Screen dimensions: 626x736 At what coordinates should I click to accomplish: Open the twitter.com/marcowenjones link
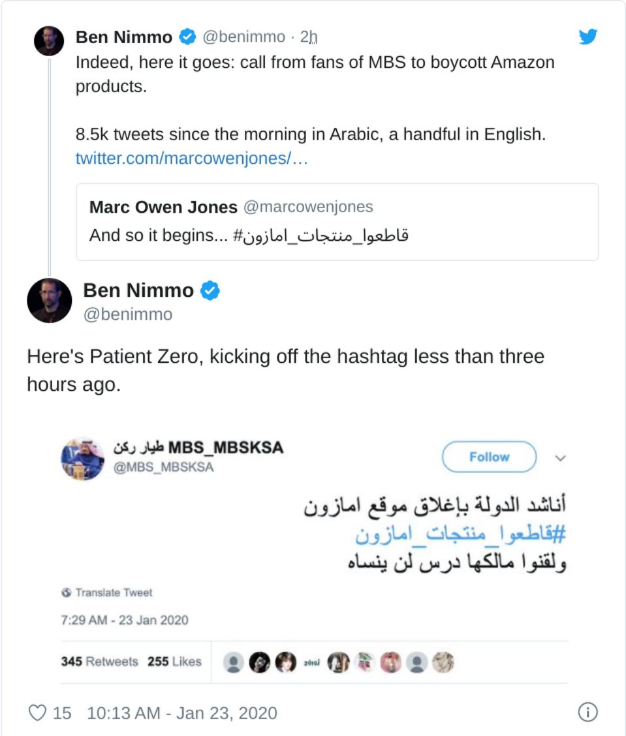point(191,159)
